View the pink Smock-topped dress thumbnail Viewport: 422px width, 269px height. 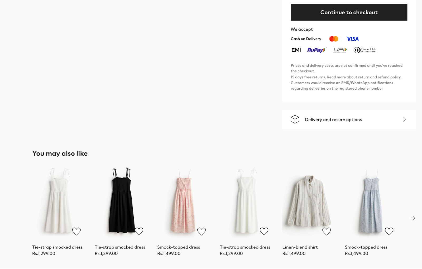[x=184, y=200]
